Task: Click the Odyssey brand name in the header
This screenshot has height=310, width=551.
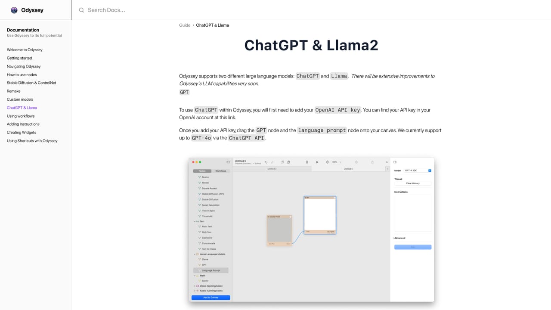Action: pyautogui.click(x=32, y=10)
